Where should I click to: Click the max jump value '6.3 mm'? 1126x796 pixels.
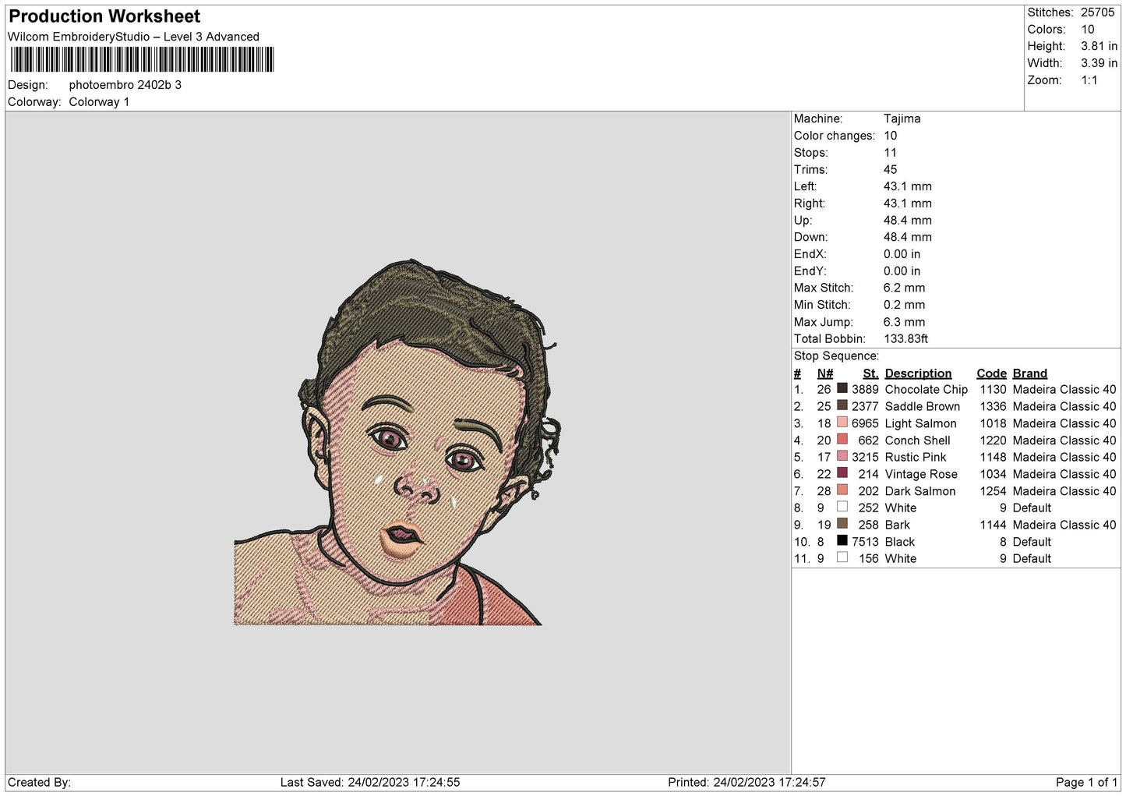tap(904, 322)
